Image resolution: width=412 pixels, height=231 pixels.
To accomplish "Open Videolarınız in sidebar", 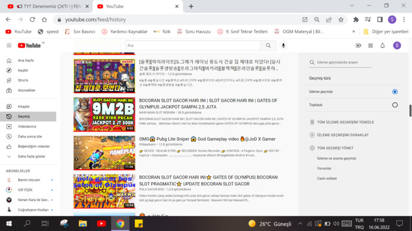I will pos(28,126).
